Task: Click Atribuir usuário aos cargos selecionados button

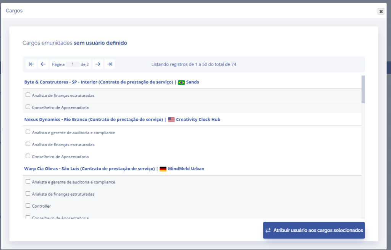Action: (x=314, y=230)
